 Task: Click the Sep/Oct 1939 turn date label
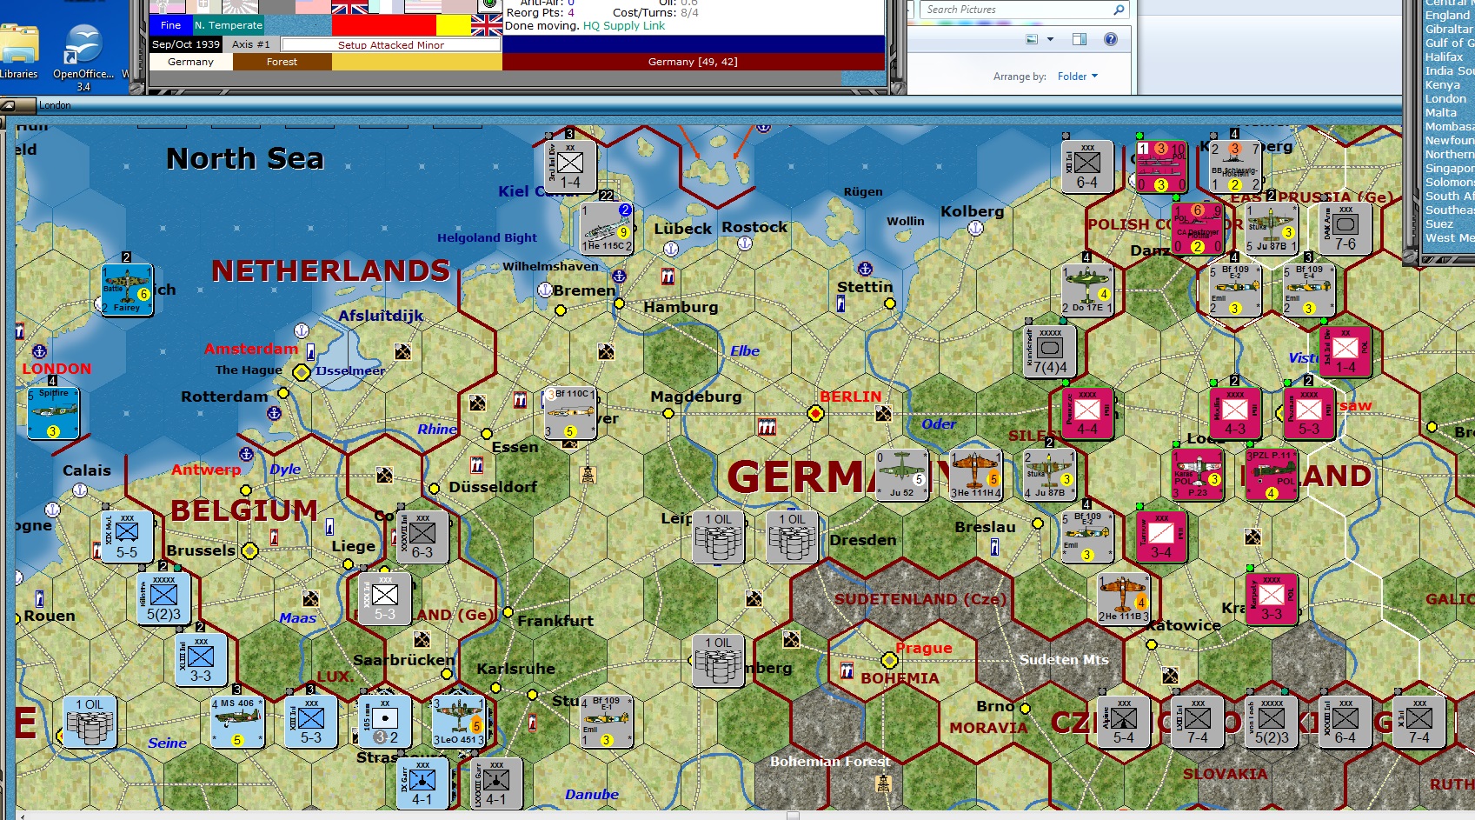tap(186, 44)
